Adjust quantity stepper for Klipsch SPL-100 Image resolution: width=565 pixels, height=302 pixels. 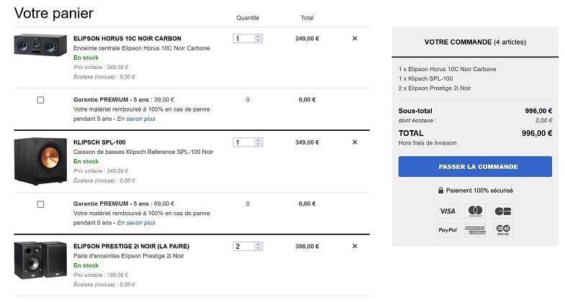[x=258, y=142]
